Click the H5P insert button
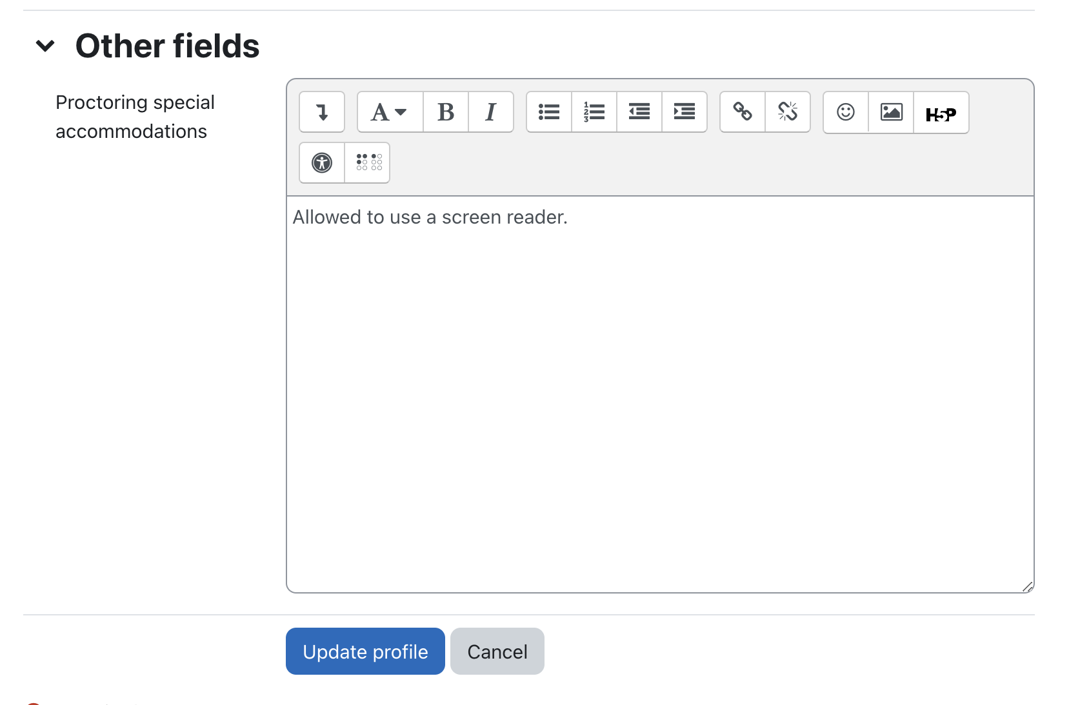Image resolution: width=1080 pixels, height=705 pixels. [941, 113]
